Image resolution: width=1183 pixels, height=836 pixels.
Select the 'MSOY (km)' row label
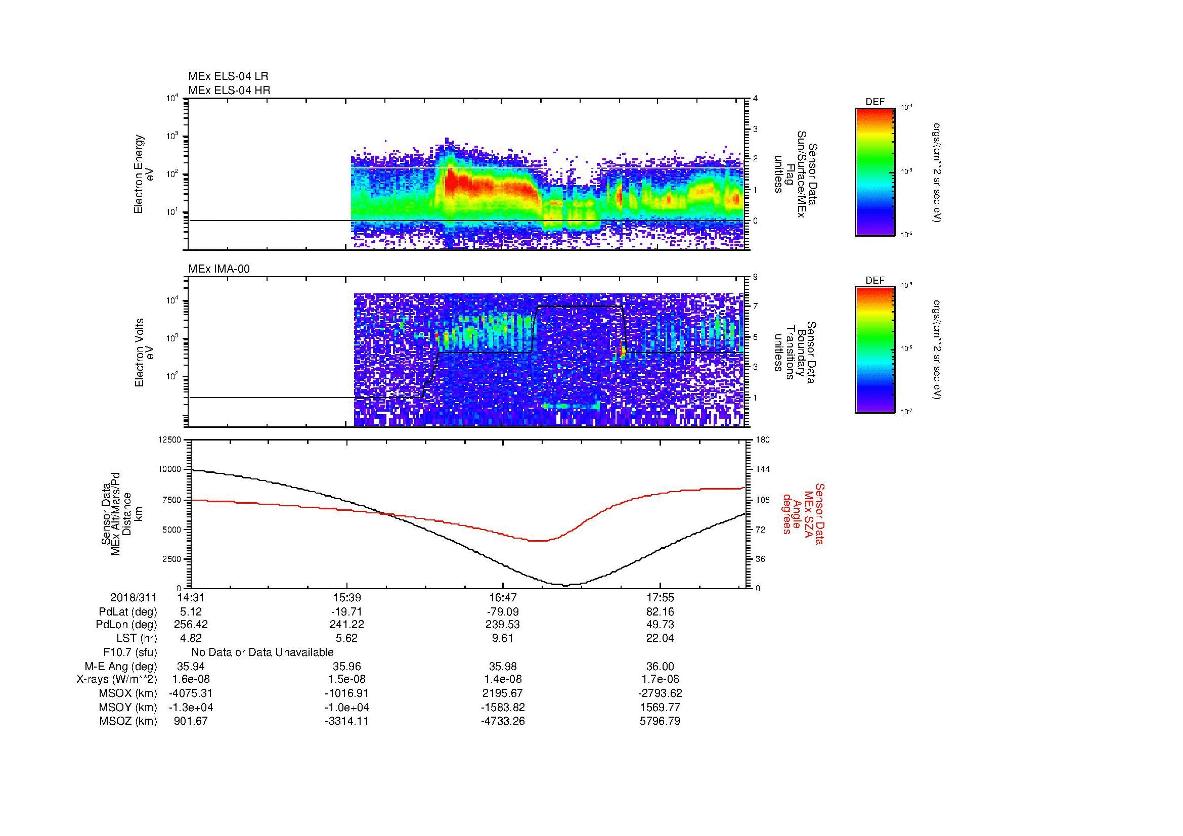click(128, 707)
